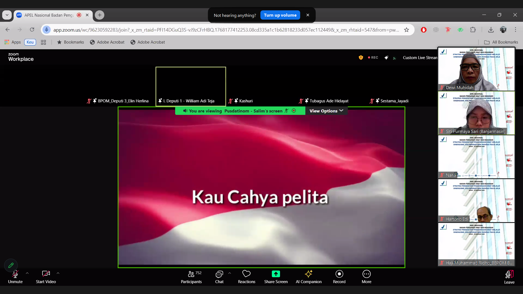Expand video settings arrow next to Start Video
The height and width of the screenshot is (294, 523).
[58, 273]
